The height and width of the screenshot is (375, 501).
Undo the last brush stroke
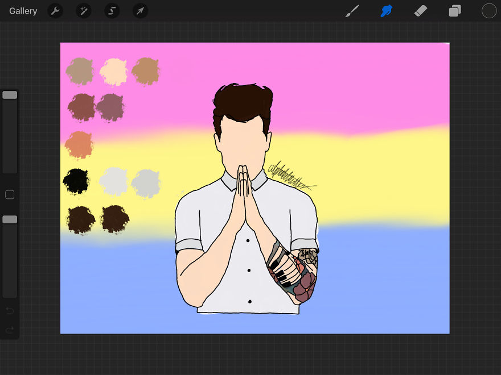pyautogui.click(x=10, y=311)
